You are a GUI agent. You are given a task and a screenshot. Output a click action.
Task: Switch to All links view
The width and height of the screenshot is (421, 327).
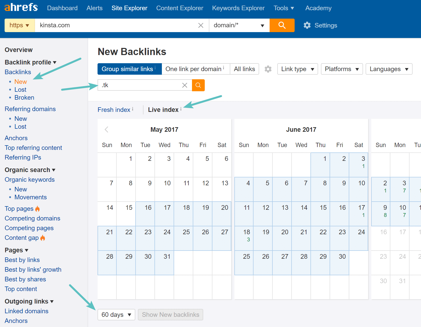tap(244, 69)
